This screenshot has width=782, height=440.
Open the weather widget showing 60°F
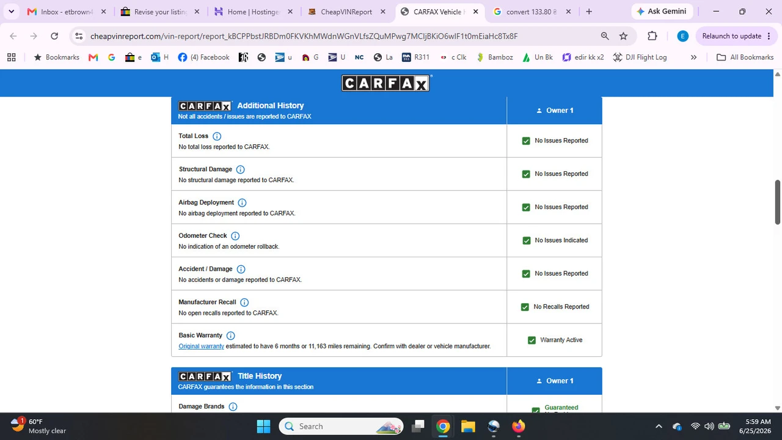pyautogui.click(x=38, y=426)
